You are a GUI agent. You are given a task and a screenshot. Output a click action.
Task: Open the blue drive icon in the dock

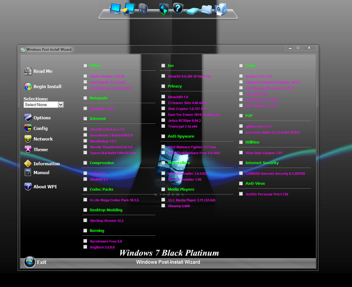coord(193,11)
